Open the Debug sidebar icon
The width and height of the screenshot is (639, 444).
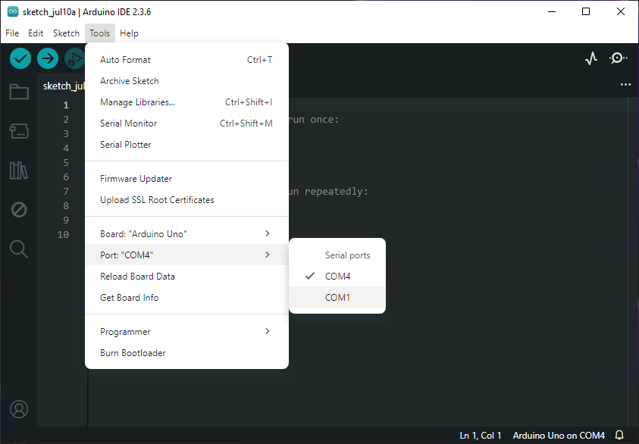coord(19,210)
